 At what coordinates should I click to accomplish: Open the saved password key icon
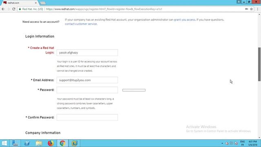tap(246, 9)
